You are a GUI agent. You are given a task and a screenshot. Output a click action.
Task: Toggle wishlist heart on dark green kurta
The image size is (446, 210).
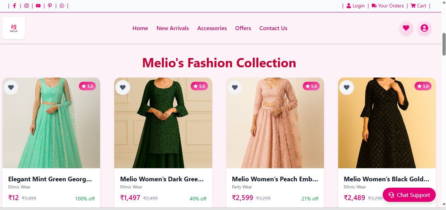pyautogui.click(x=123, y=87)
